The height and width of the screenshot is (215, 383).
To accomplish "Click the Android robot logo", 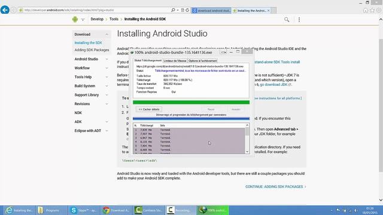I will point(75,19).
